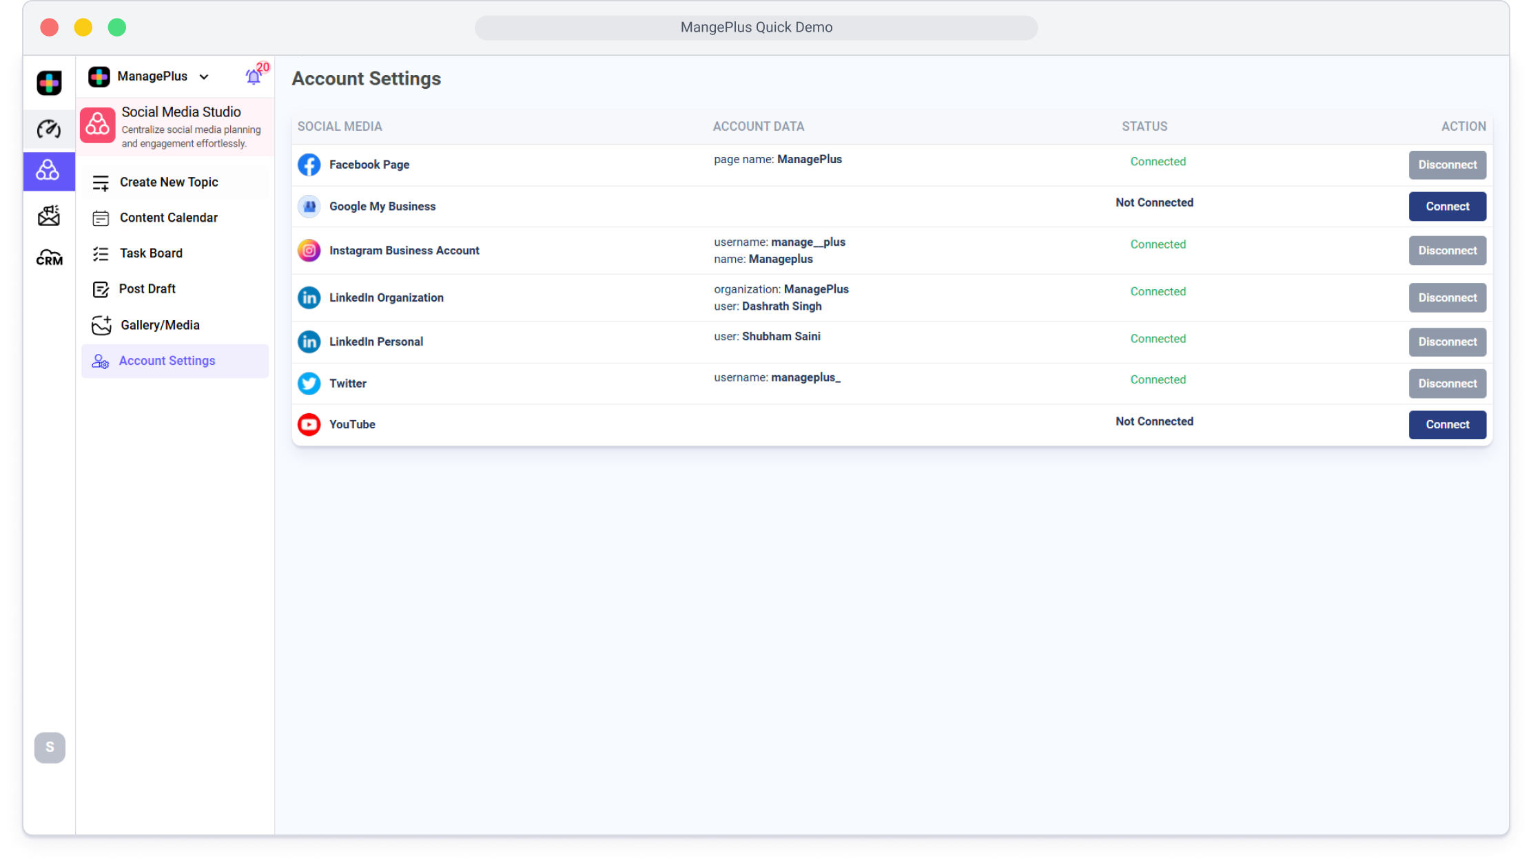Viewport: 1531px width, 862px height.
Task: Connect the YouTube account
Action: (x=1447, y=425)
